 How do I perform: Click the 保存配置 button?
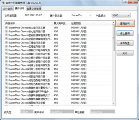click(x=125, y=43)
